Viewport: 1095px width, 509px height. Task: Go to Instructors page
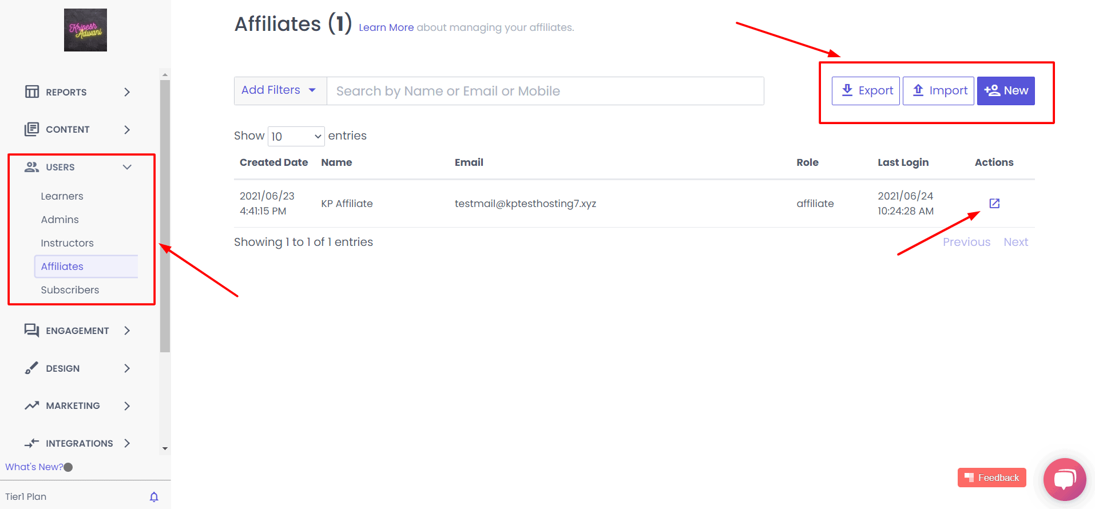click(67, 243)
